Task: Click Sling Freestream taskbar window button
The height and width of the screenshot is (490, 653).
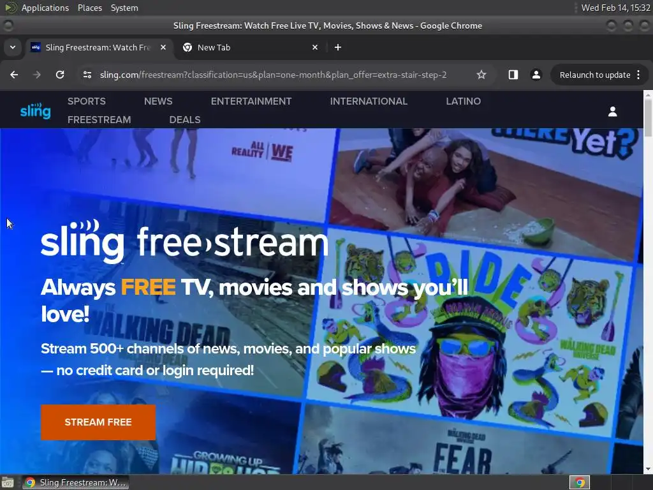Action: tap(75, 482)
